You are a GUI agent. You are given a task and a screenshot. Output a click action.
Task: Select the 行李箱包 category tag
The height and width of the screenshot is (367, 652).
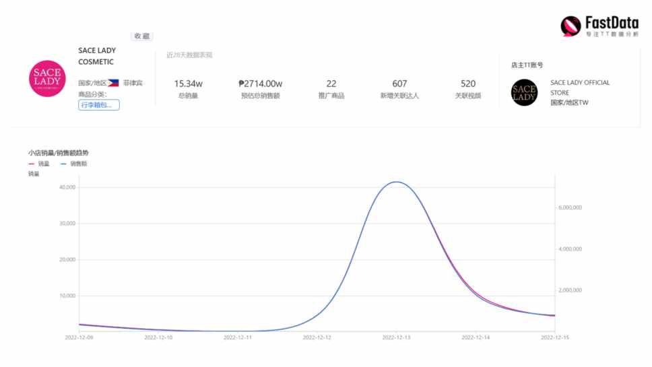99,105
